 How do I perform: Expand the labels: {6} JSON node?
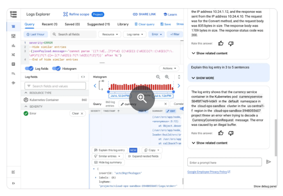[96, 177]
